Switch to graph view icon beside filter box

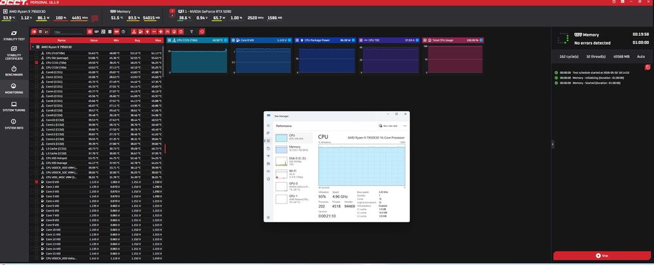(46, 31)
